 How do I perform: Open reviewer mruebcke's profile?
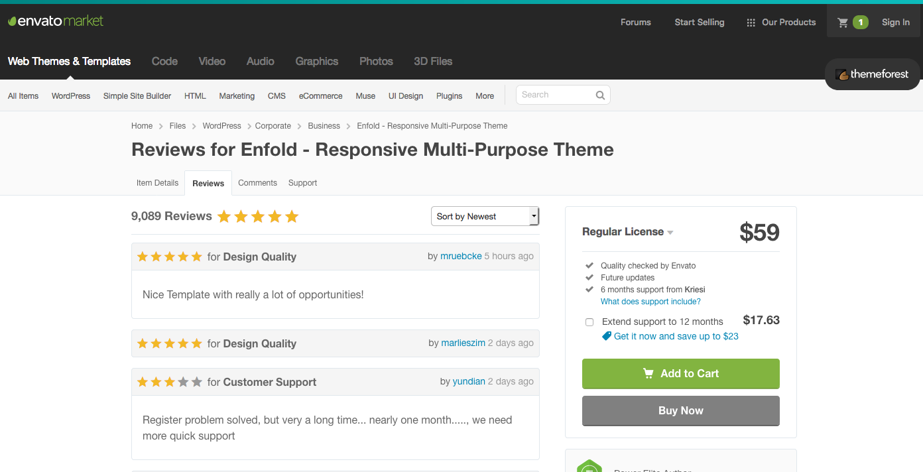coord(461,256)
